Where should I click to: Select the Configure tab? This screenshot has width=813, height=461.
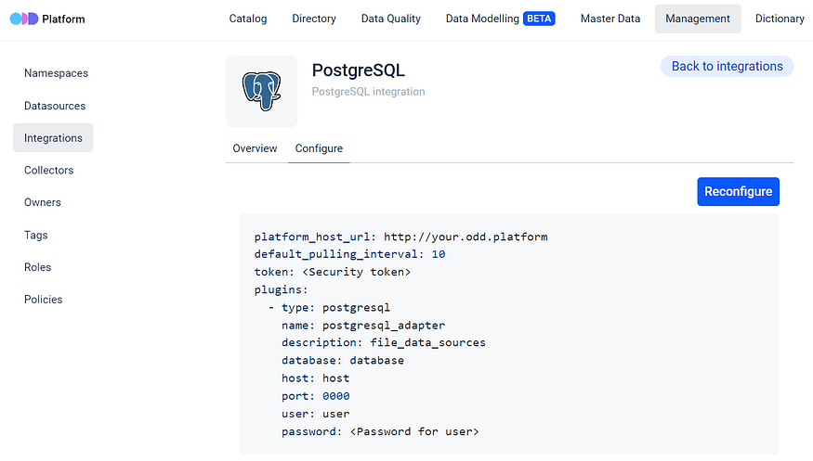tap(319, 148)
